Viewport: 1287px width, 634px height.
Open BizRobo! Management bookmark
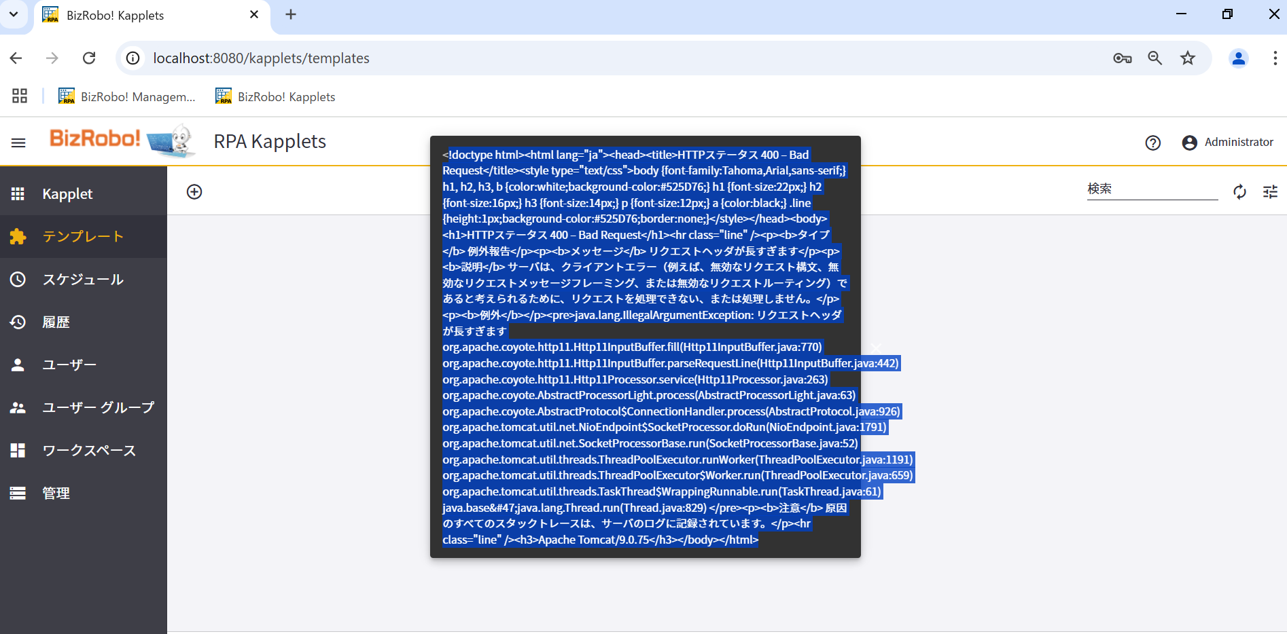click(127, 96)
